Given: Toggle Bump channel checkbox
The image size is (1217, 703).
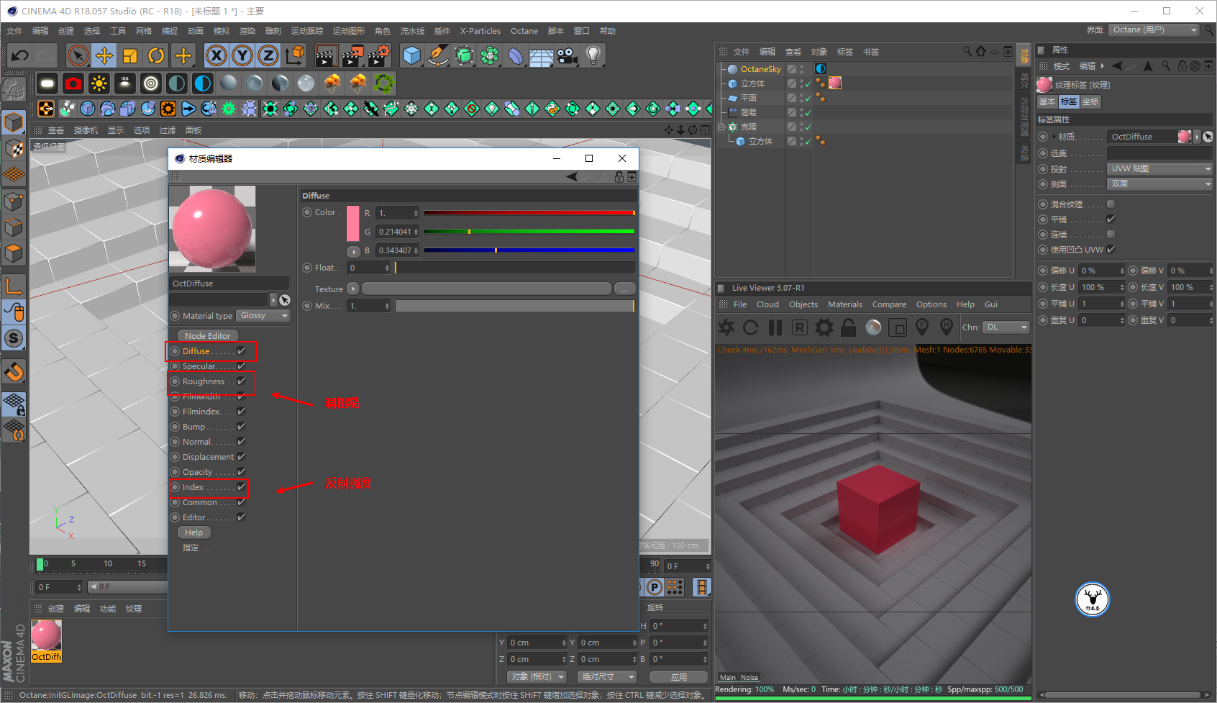Looking at the screenshot, I should [241, 426].
